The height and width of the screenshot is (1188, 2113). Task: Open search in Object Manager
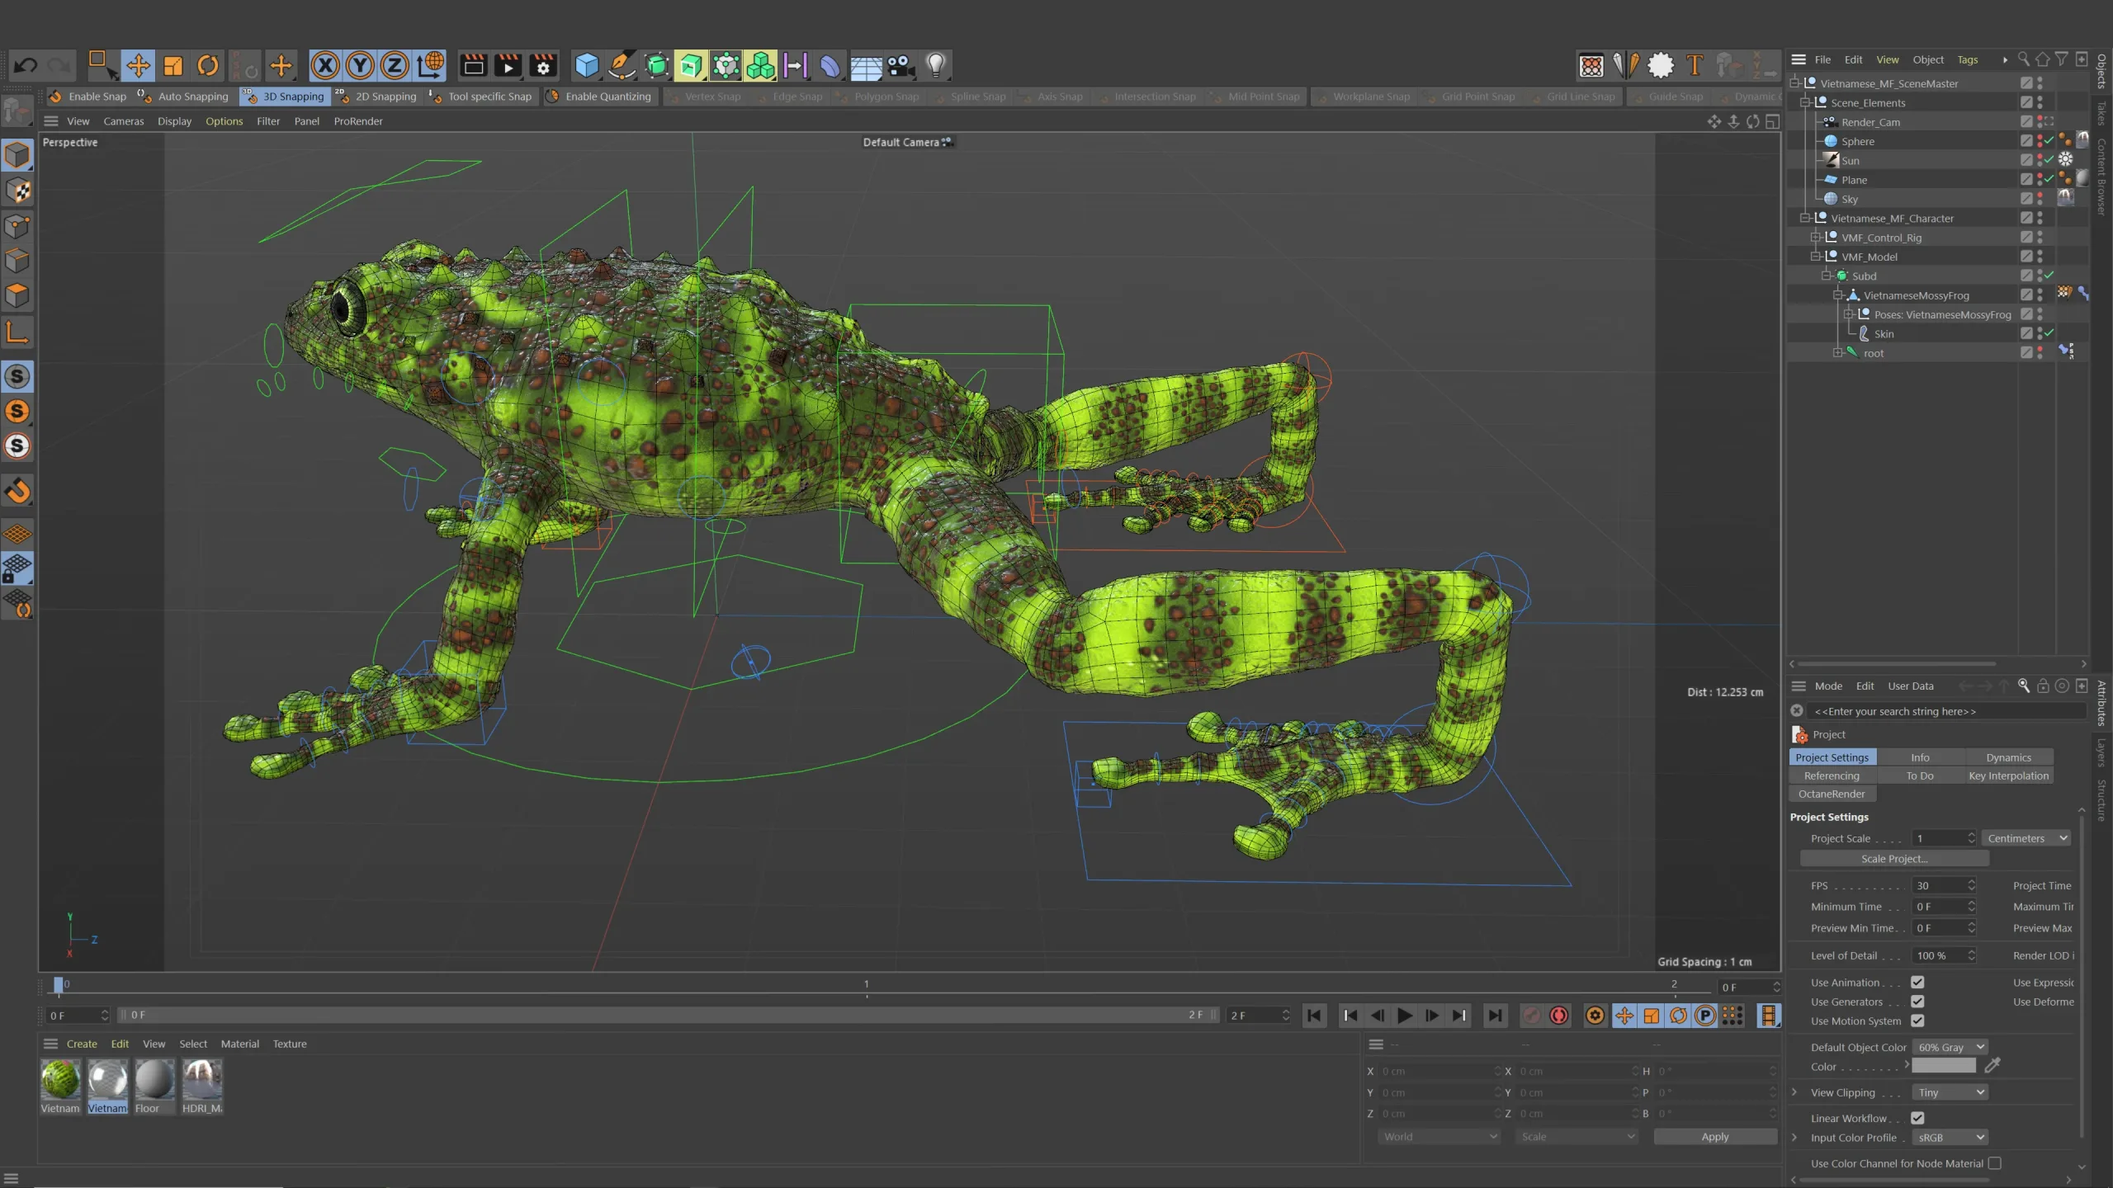tap(2023, 59)
